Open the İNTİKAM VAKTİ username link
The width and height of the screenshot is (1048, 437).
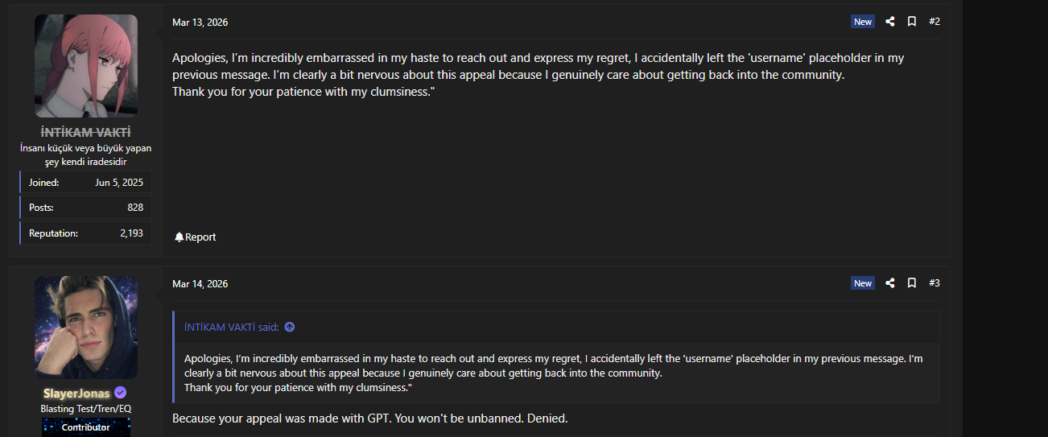point(86,133)
